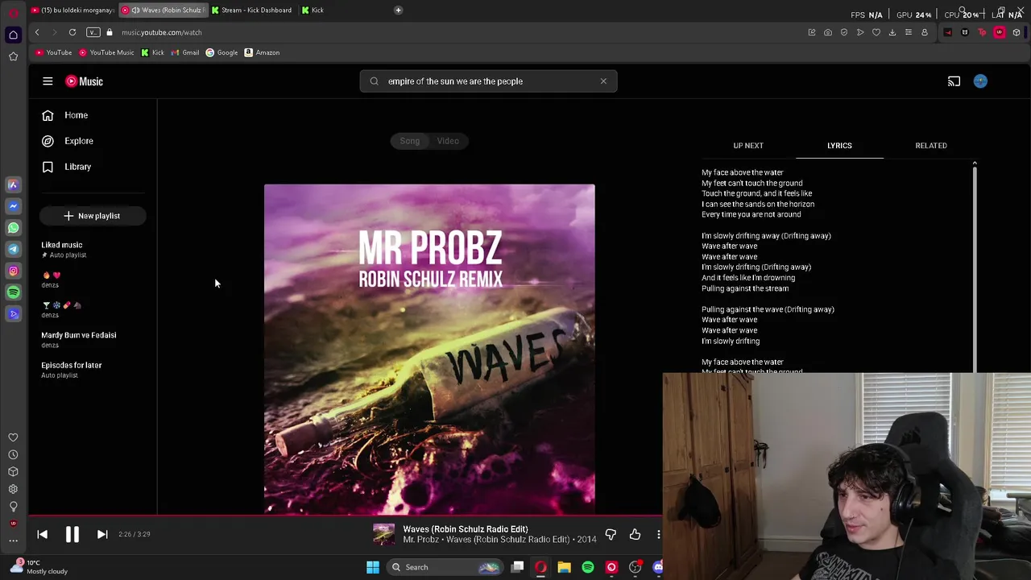Skip to the previous track
Viewport: 1031px width, 580px height.
click(x=43, y=534)
